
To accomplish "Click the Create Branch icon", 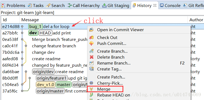I will coord(91,51).
